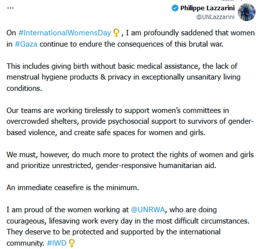
Task: Click the female sign emoji after #InternationalWomensDay
Action: pyautogui.click(x=117, y=33)
